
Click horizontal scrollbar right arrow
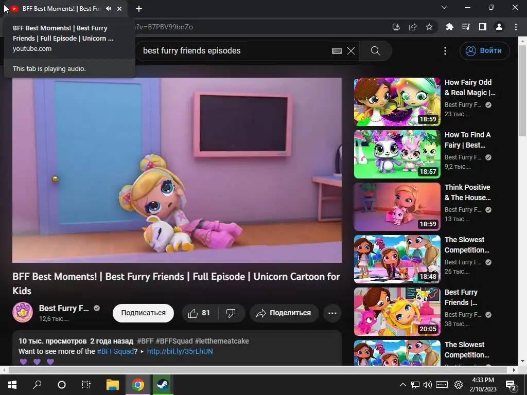[x=514, y=370]
